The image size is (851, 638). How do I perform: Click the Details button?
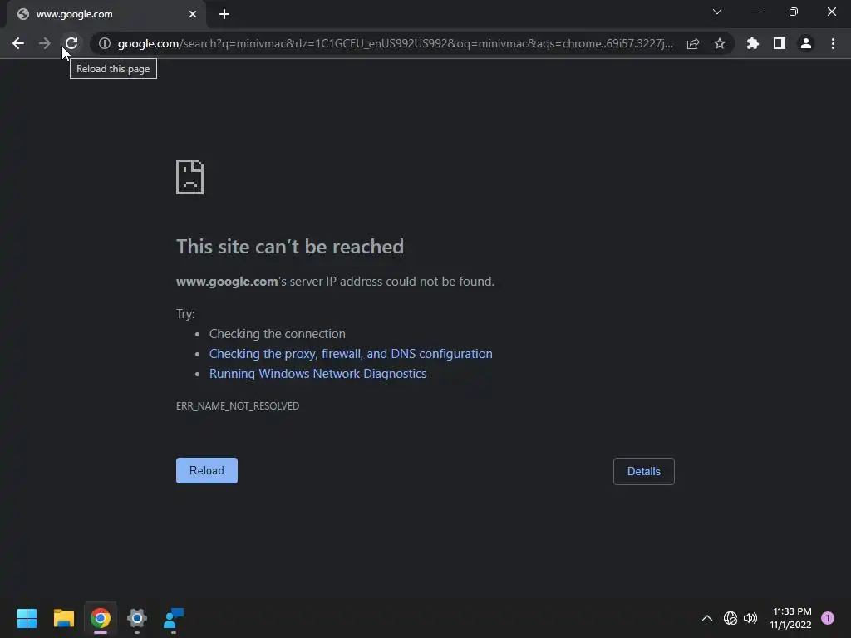(x=644, y=472)
